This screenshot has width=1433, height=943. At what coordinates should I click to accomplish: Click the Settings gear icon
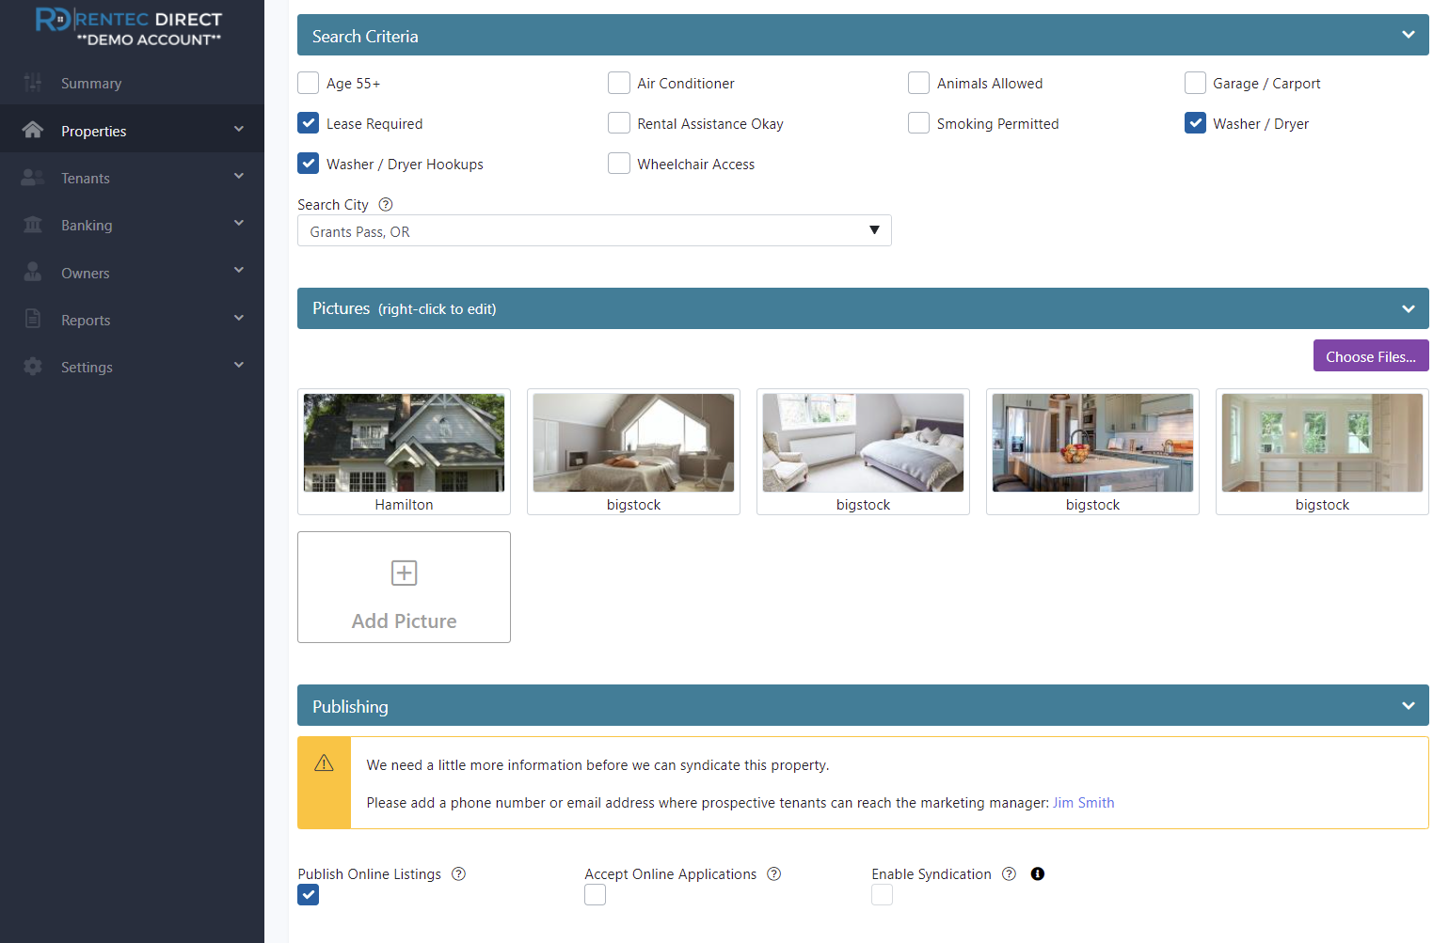[33, 367]
